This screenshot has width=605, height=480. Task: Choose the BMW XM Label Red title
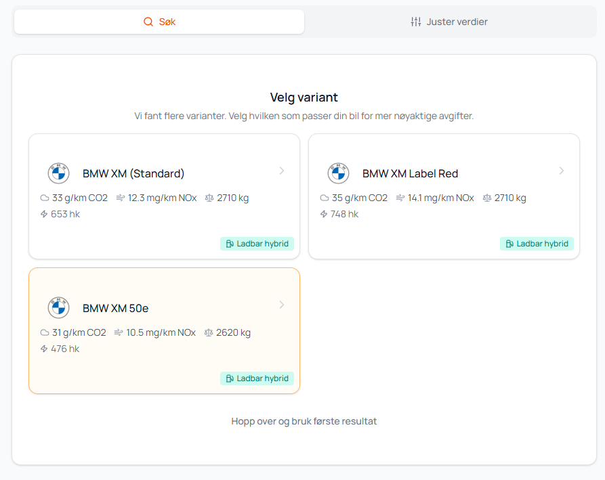[410, 174]
